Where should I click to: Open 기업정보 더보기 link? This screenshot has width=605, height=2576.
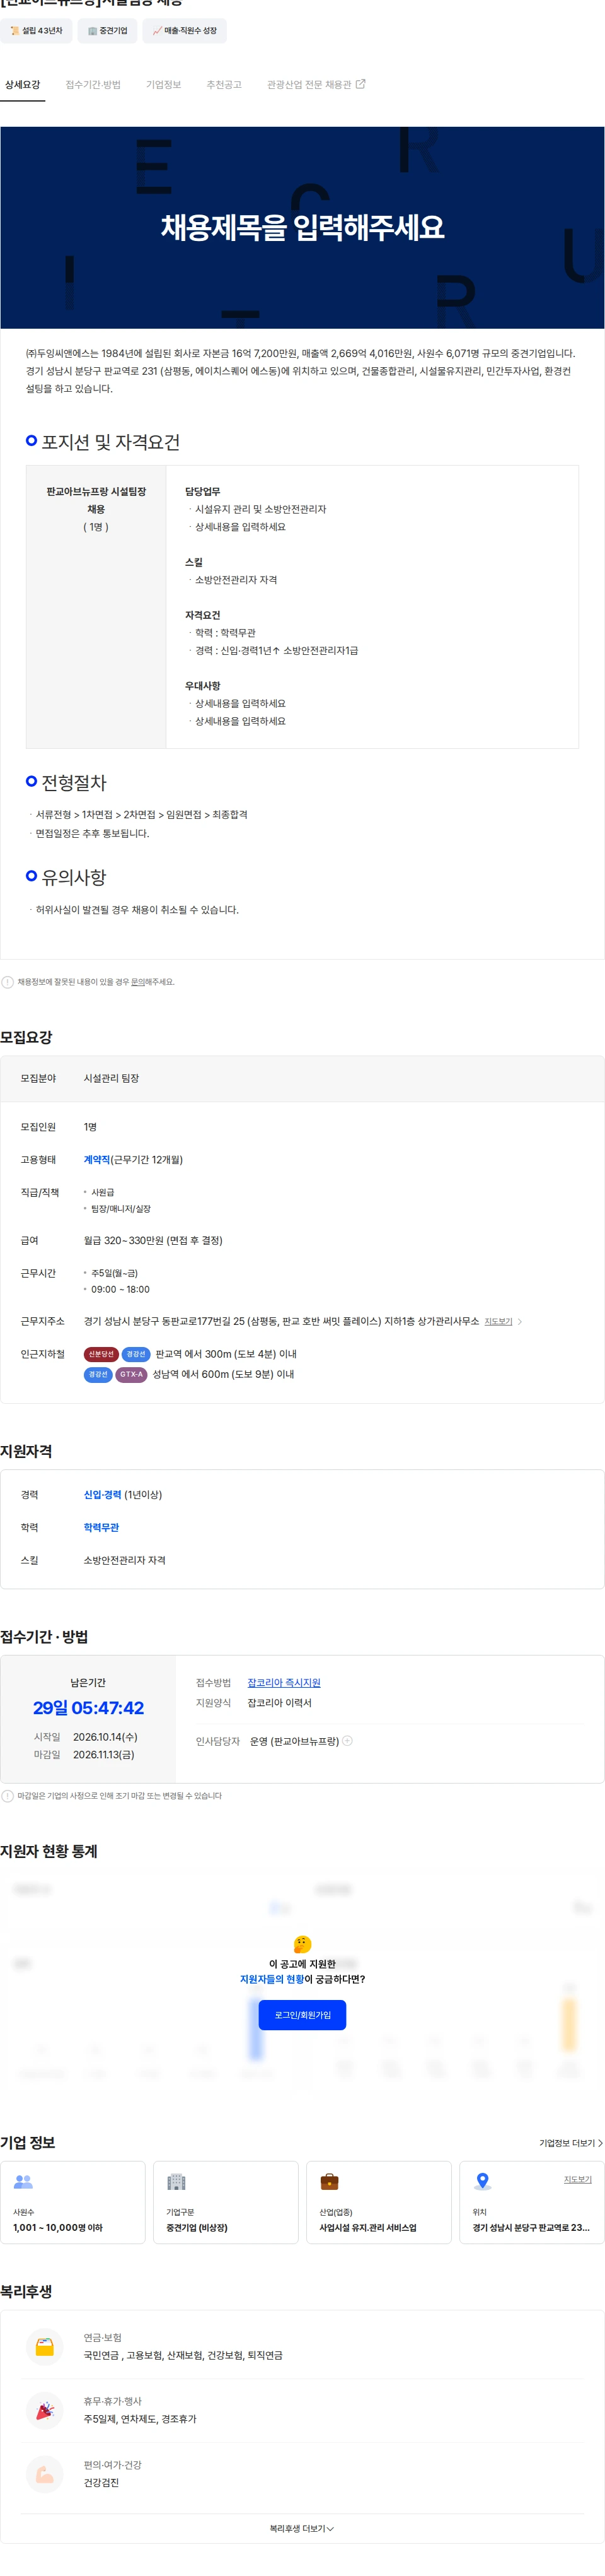click(571, 2143)
